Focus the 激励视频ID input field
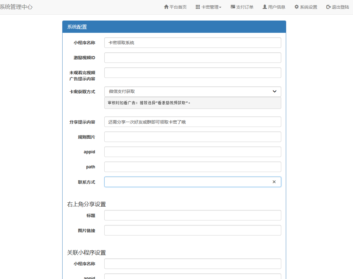The width and height of the screenshot is (353, 279). point(193,58)
